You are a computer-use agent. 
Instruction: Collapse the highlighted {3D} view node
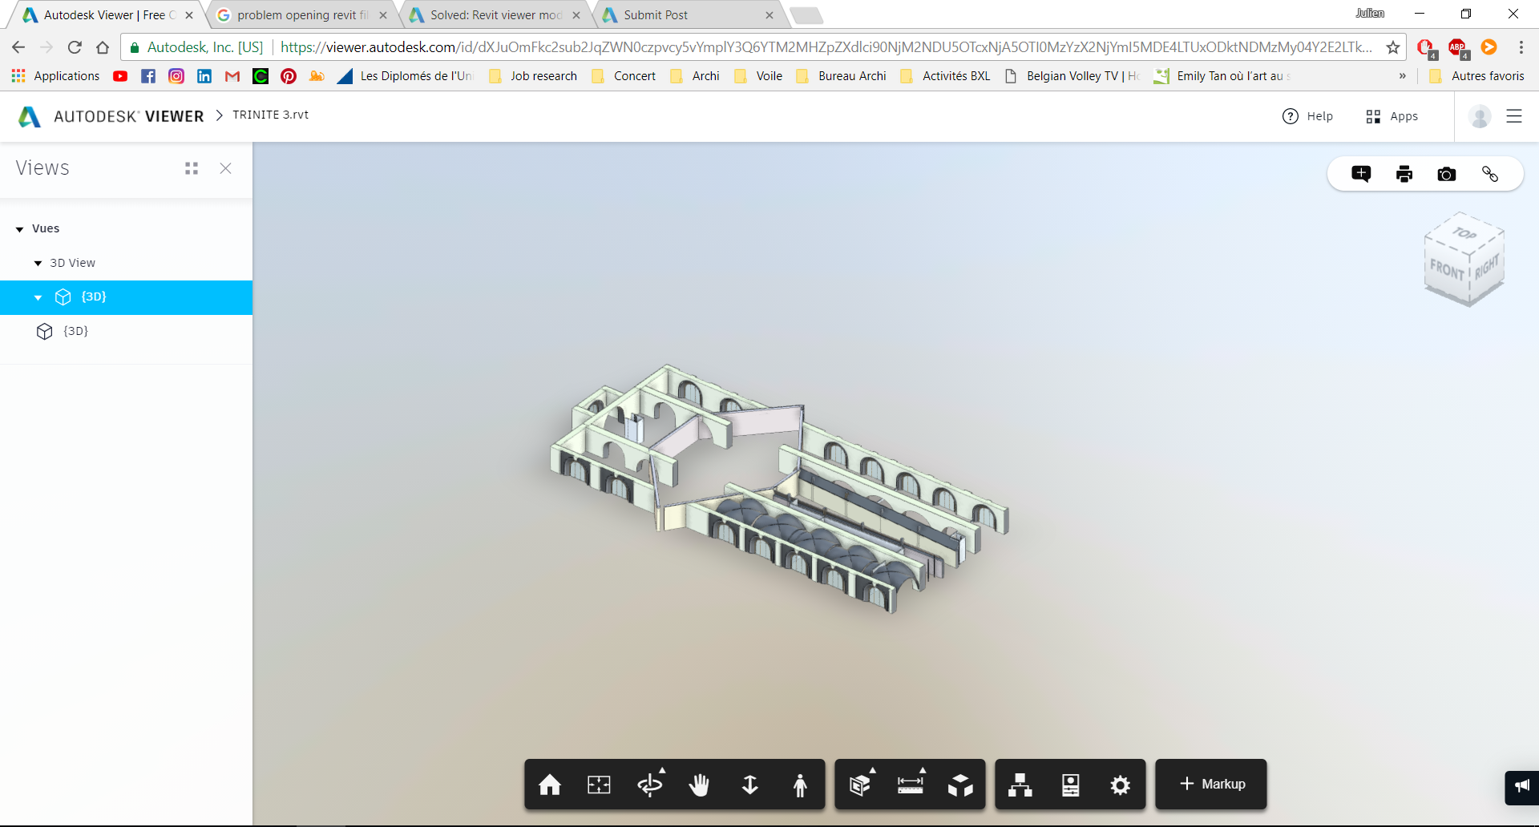tap(38, 297)
